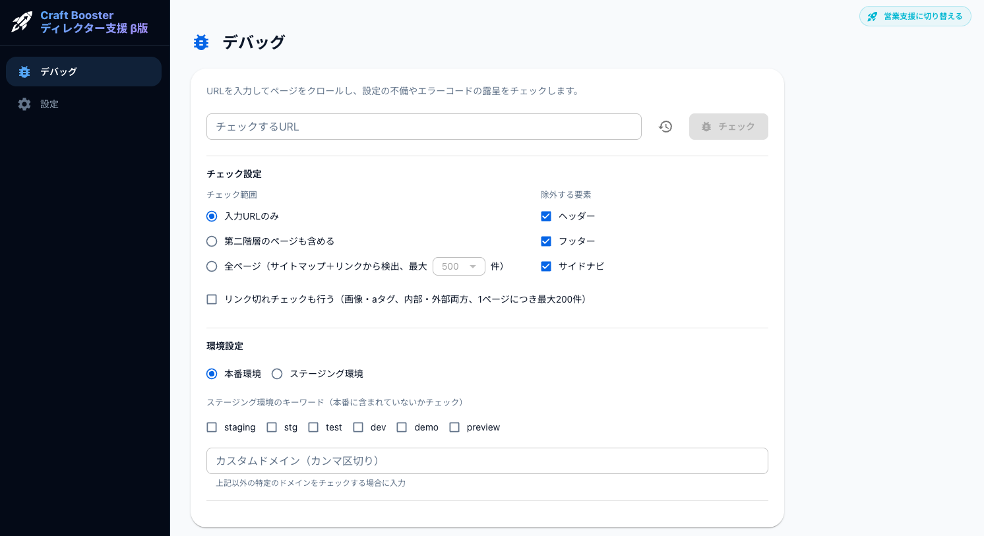
Task: Click the Craft Booster rocket logo
Action: coord(20,22)
